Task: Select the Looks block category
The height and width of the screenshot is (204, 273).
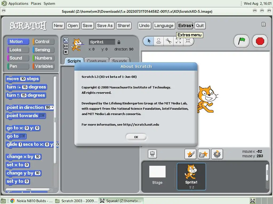Action: tap(18, 50)
